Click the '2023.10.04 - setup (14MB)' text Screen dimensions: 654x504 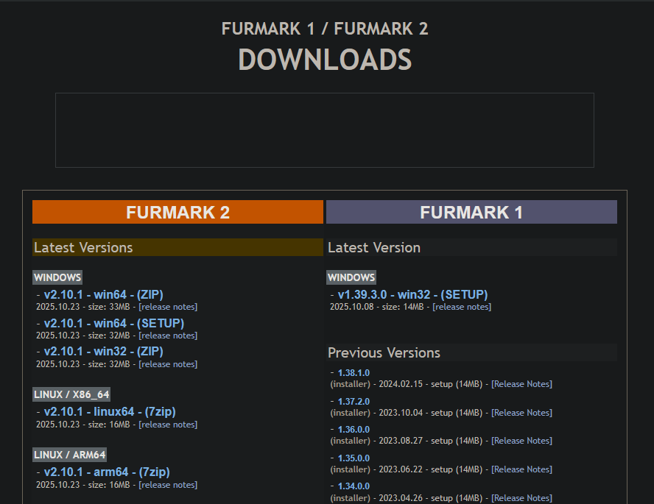430,413
